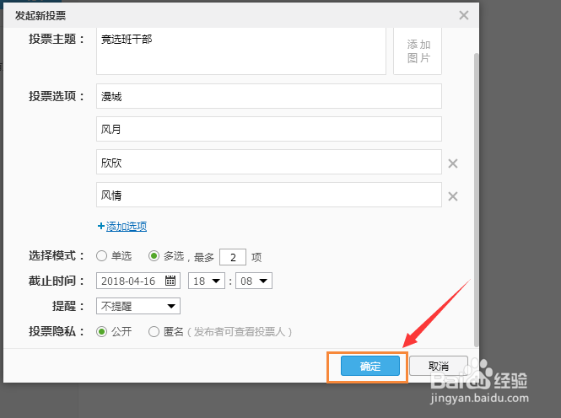Select the 单选 radio button
561x418 pixels.
(x=101, y=256)
